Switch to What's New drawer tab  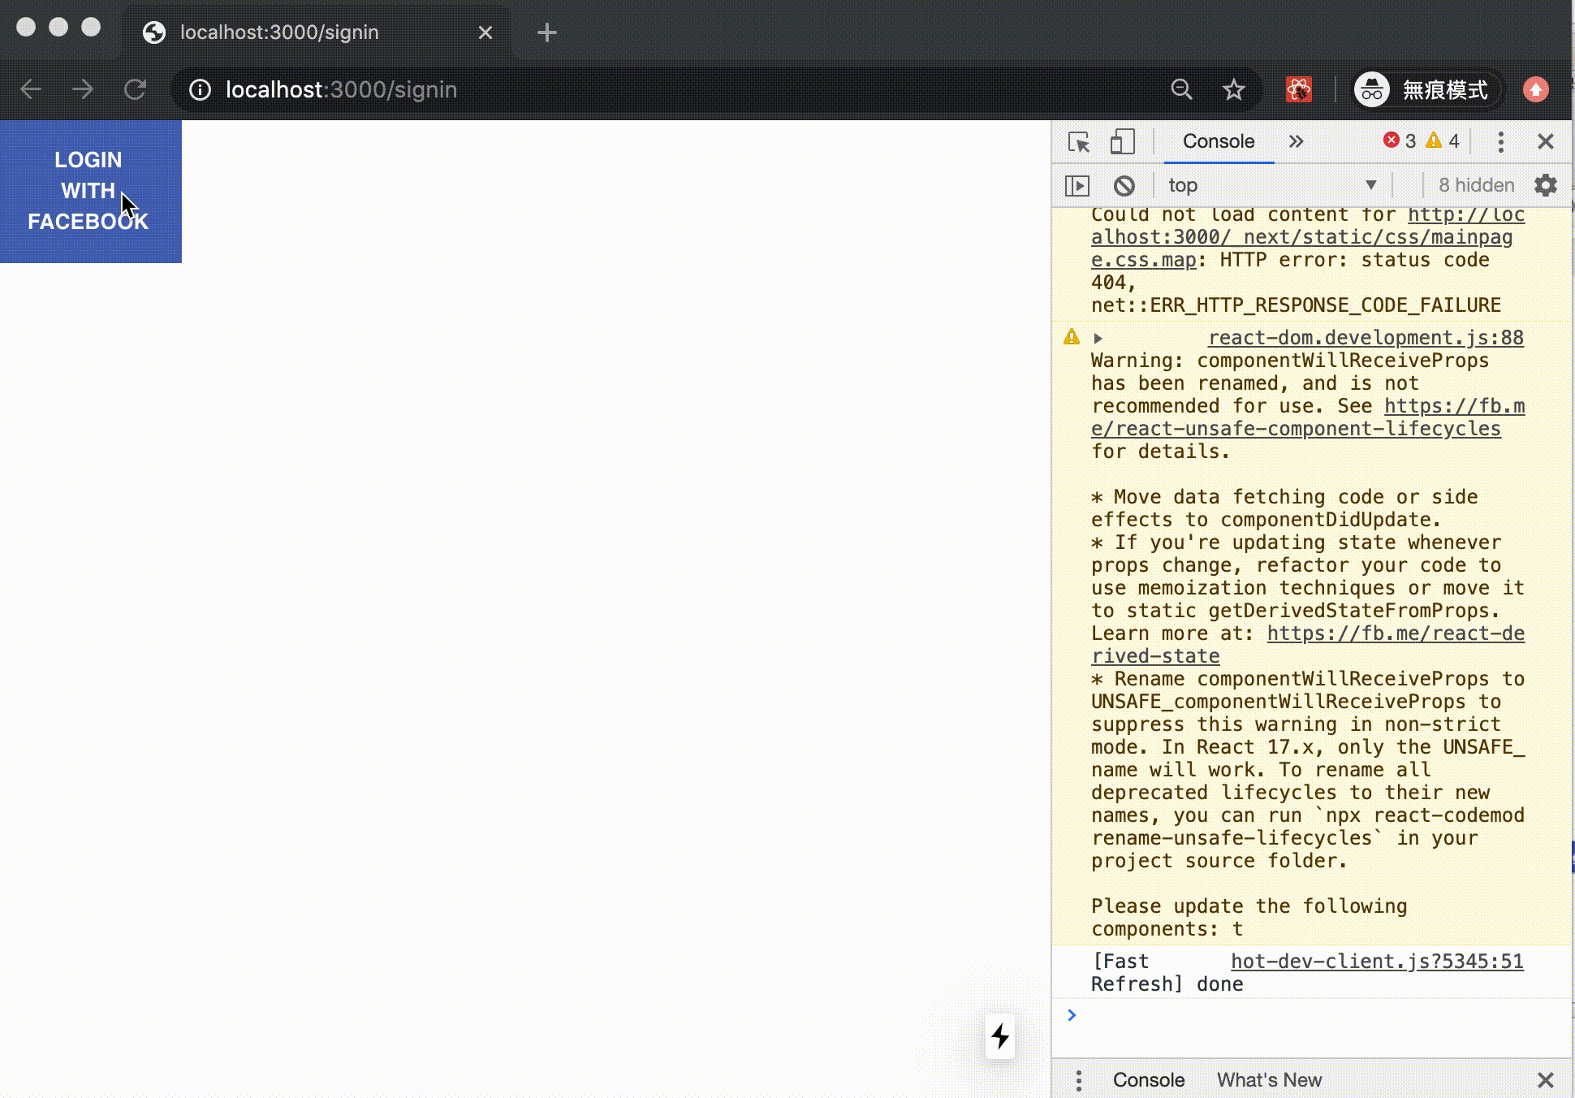[x=1268, y=1080]
